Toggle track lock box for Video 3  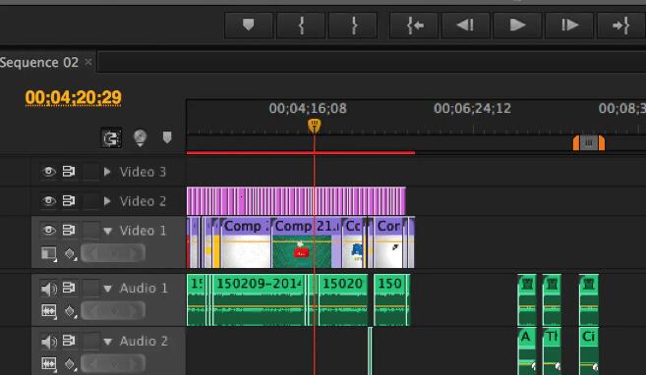[x=90, y=172]
